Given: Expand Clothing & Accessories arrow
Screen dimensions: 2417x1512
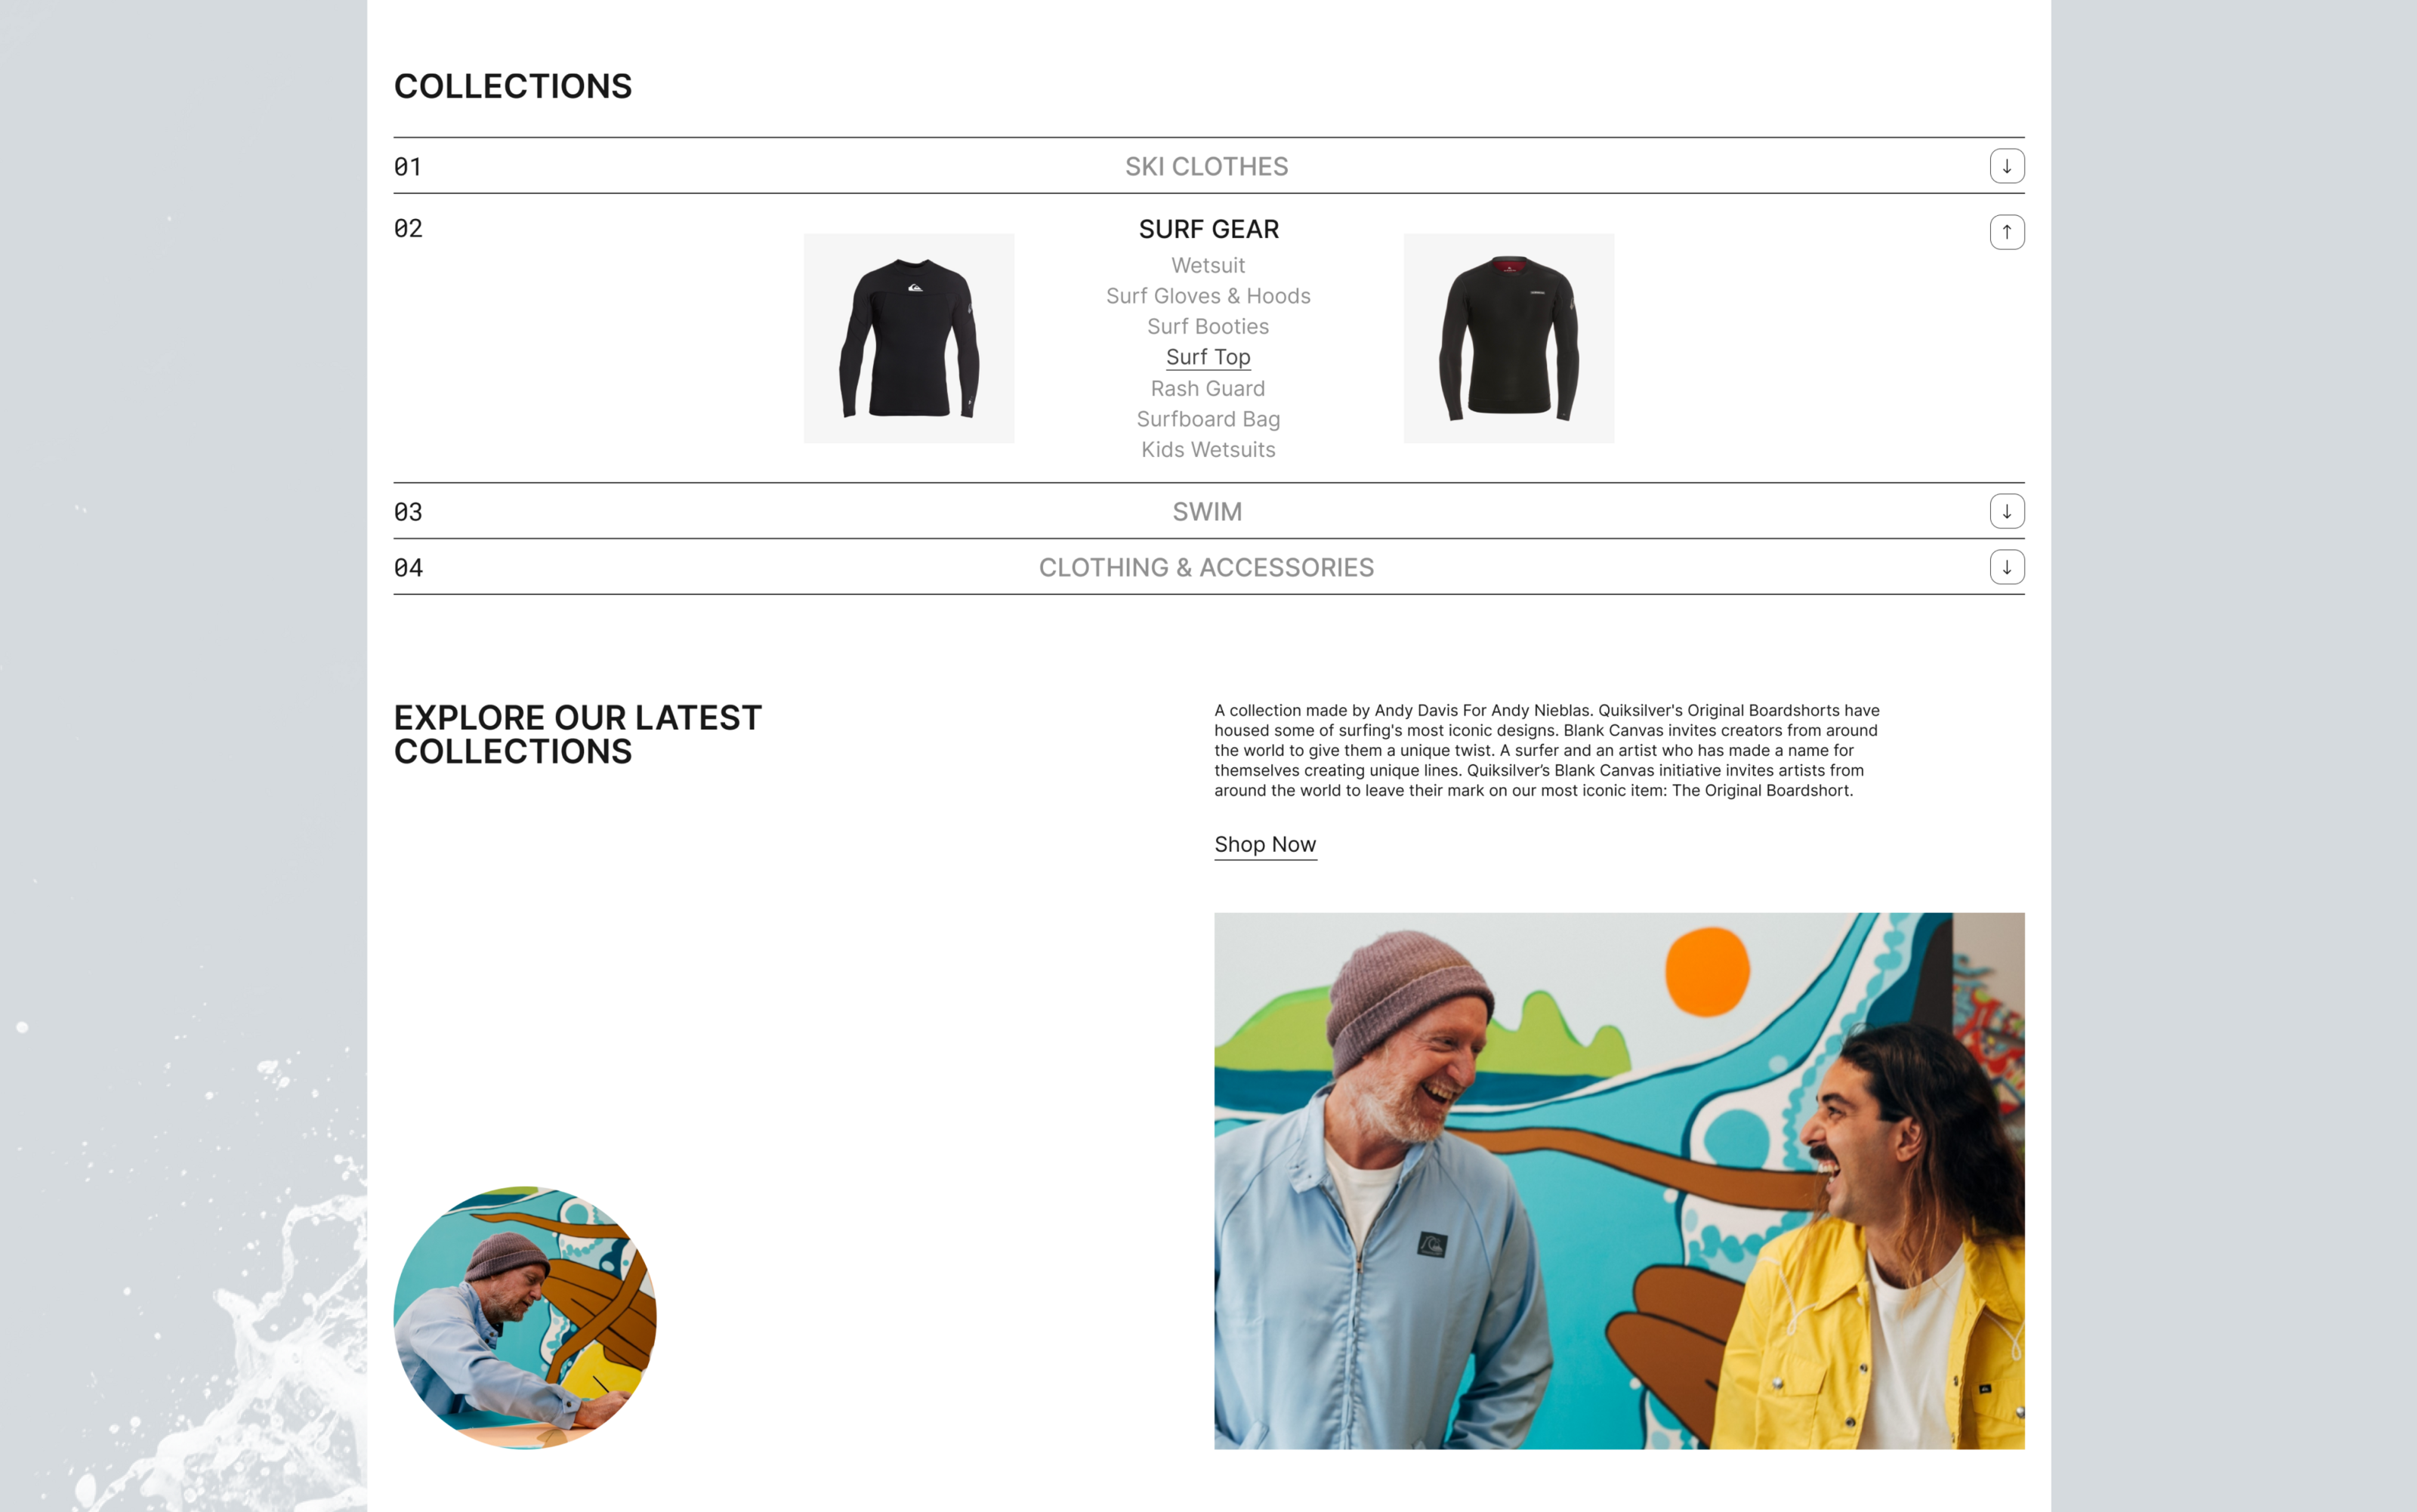Looking at the screenshot, I should pos(2006,567).
